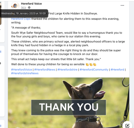Open the #HerefordVoice hashtag

(x=22, y=70)
